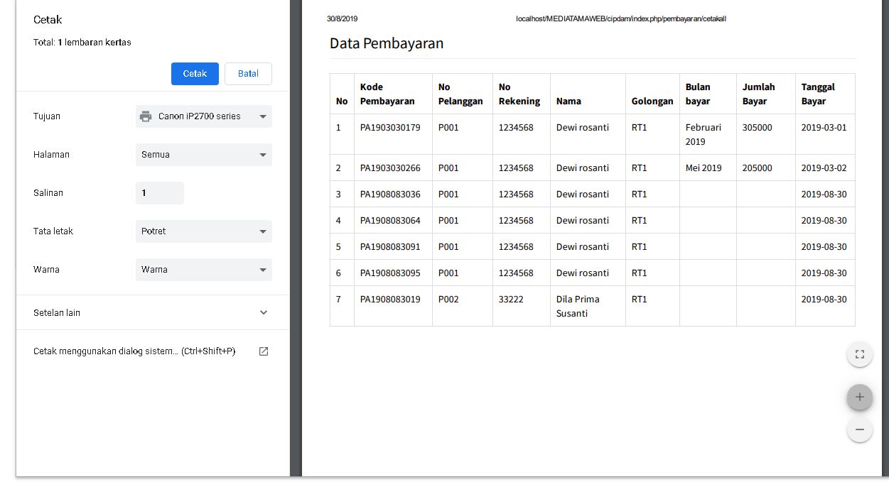This screenshot has width=889, height=482.
Task: Click payment code PA1908083036
Action: tap(390, 195)
